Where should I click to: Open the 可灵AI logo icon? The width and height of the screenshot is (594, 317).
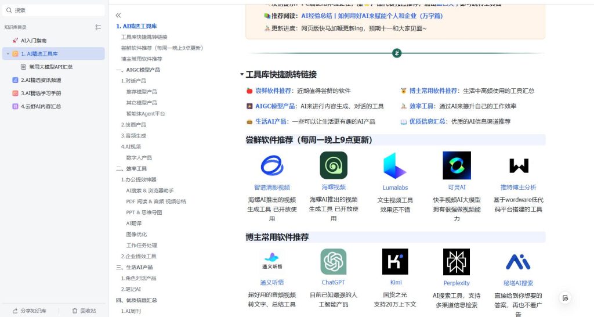pyautogui.click(x=457, y=165)
